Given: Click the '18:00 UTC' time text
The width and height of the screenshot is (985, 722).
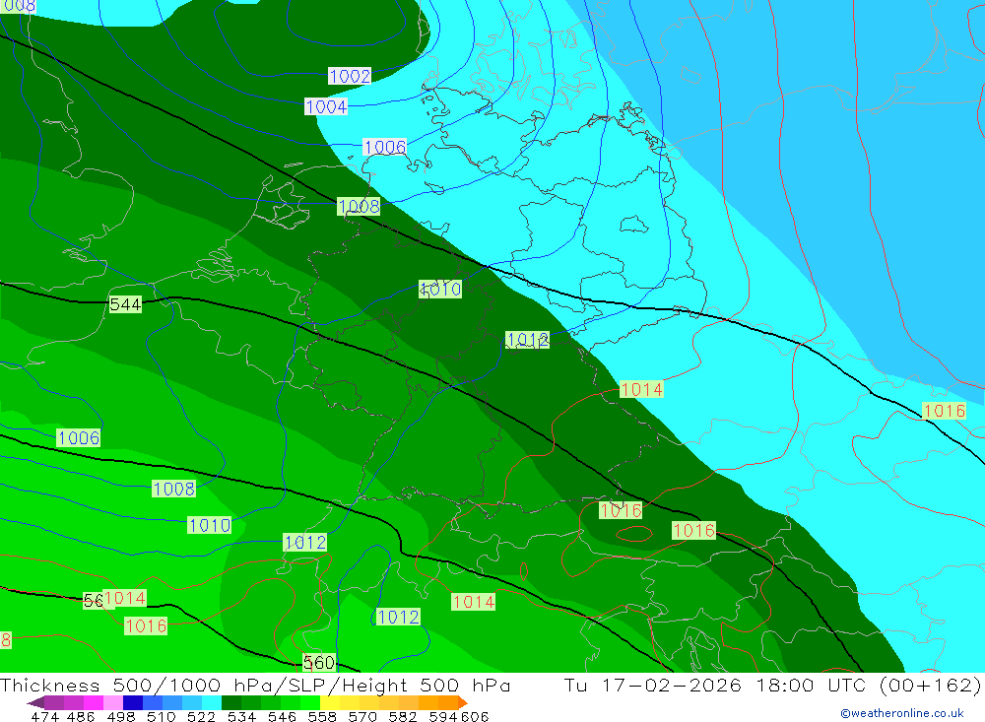Looking at the screenshot, I should (x=811, y=685).
